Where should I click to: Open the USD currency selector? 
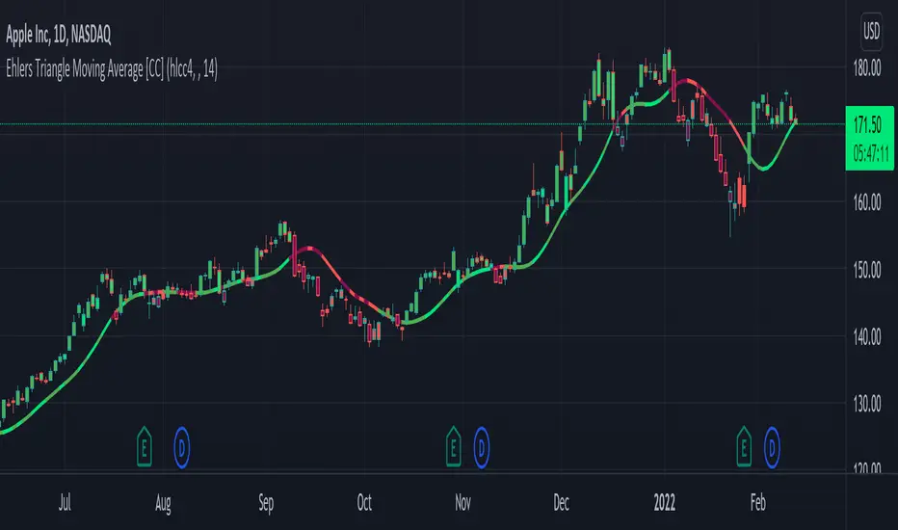pos(871,31)
